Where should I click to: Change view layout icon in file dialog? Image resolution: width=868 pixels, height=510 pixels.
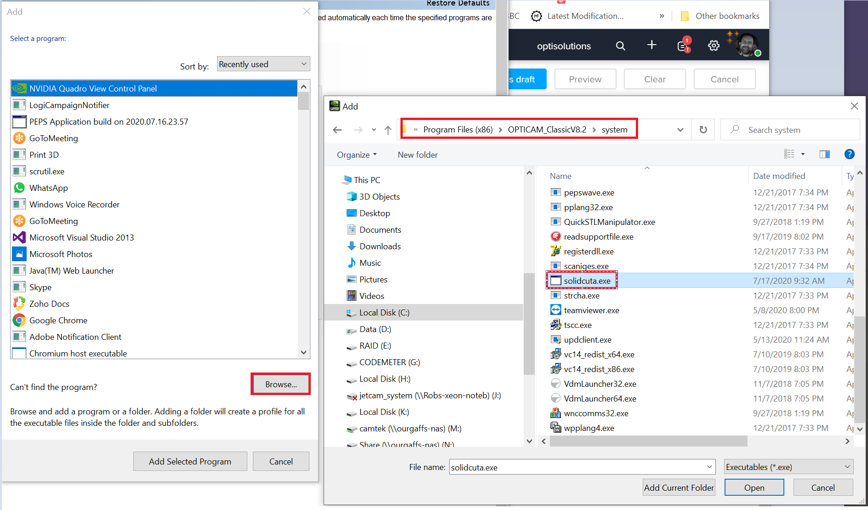789,155
